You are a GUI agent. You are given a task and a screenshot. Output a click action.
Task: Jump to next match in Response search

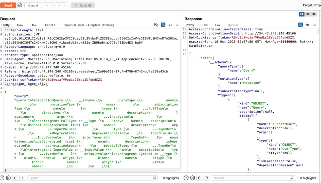pos(206,178)
